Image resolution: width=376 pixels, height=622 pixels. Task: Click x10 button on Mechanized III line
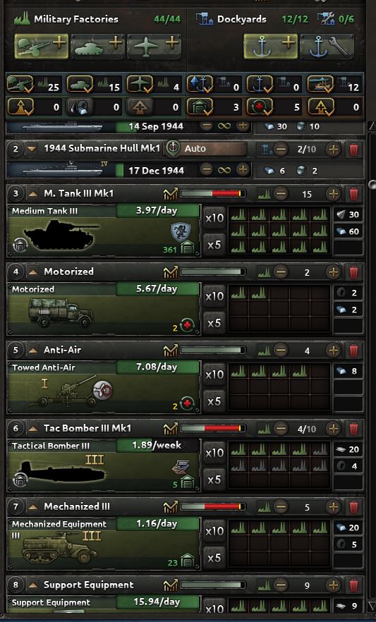tap(214, 532)
